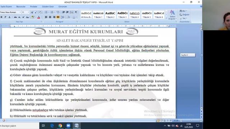230x129 pixels.
Task: Click the Grow Font icon
Action: point(32,13)
